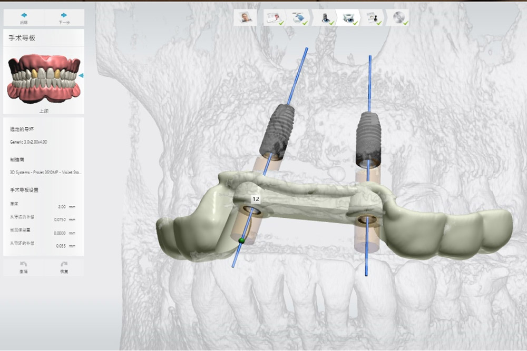Click the green handle on implant axis
The width and height of the screenshot is (527, 351).
coord(241,241)
